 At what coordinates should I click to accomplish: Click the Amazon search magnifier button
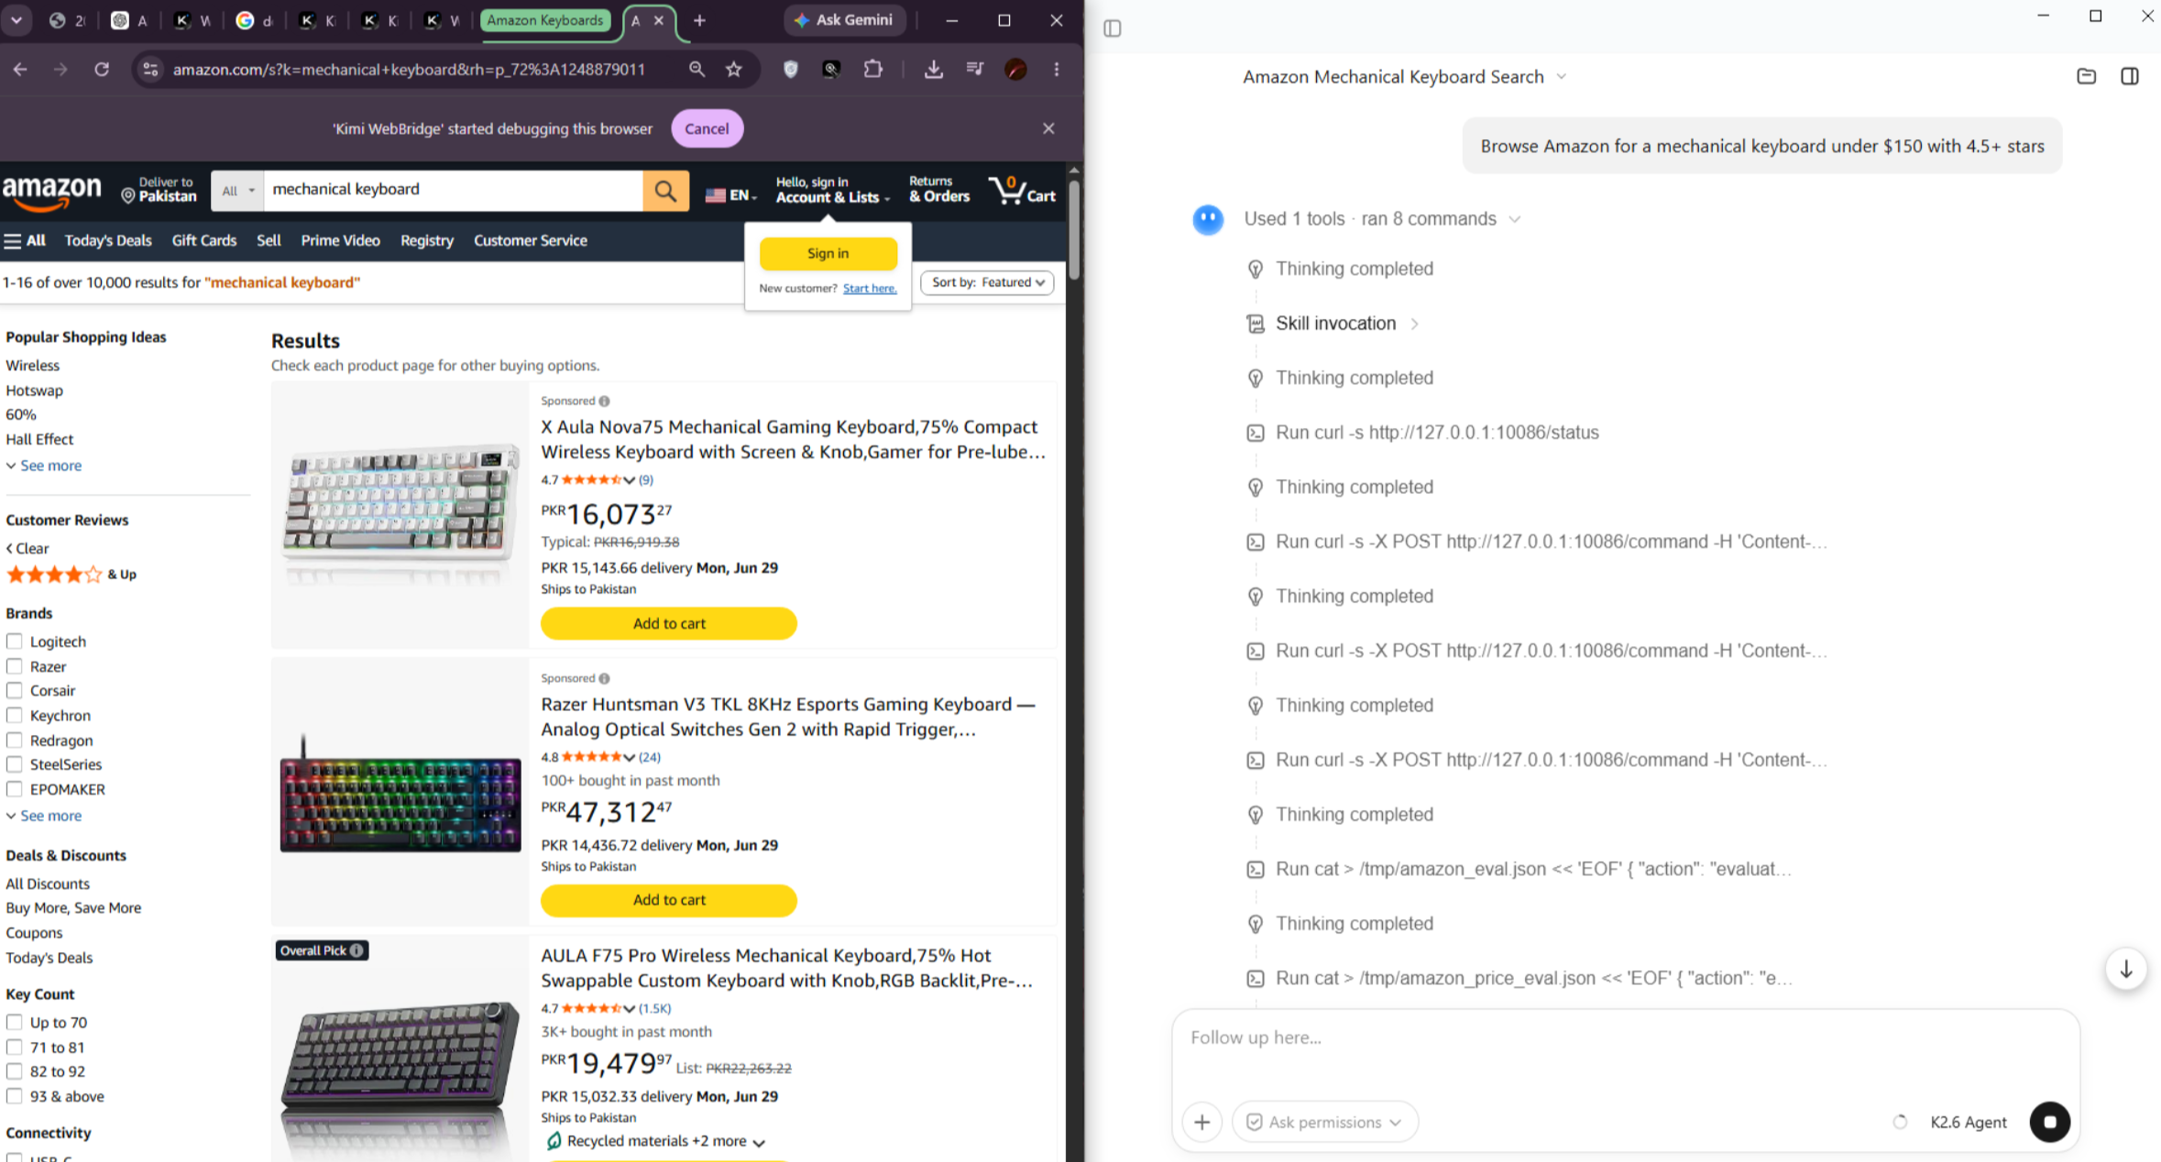pyautogui.click(x=665, y=191)
